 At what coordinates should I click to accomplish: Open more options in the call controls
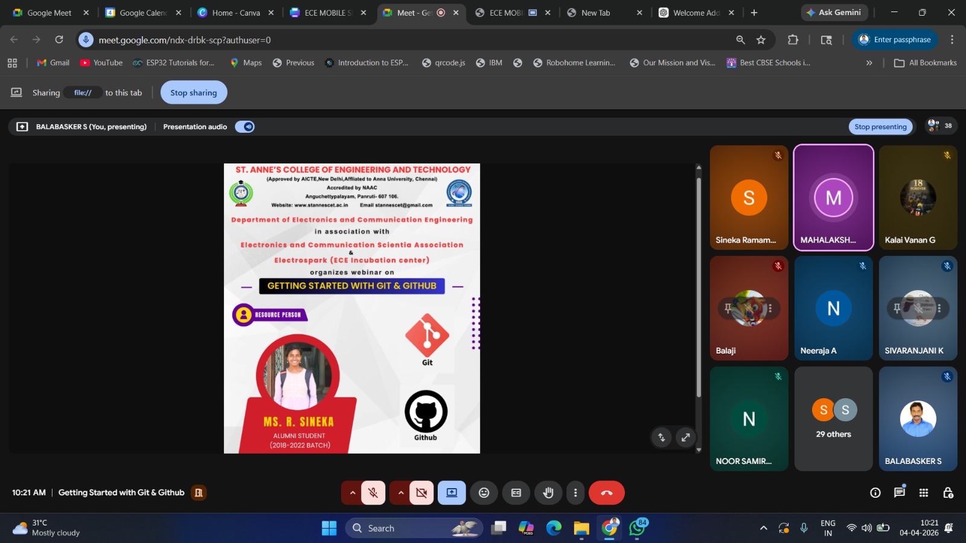point(575,493)
